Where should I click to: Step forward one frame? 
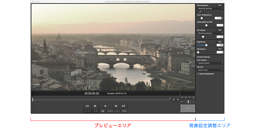(116, 106)
